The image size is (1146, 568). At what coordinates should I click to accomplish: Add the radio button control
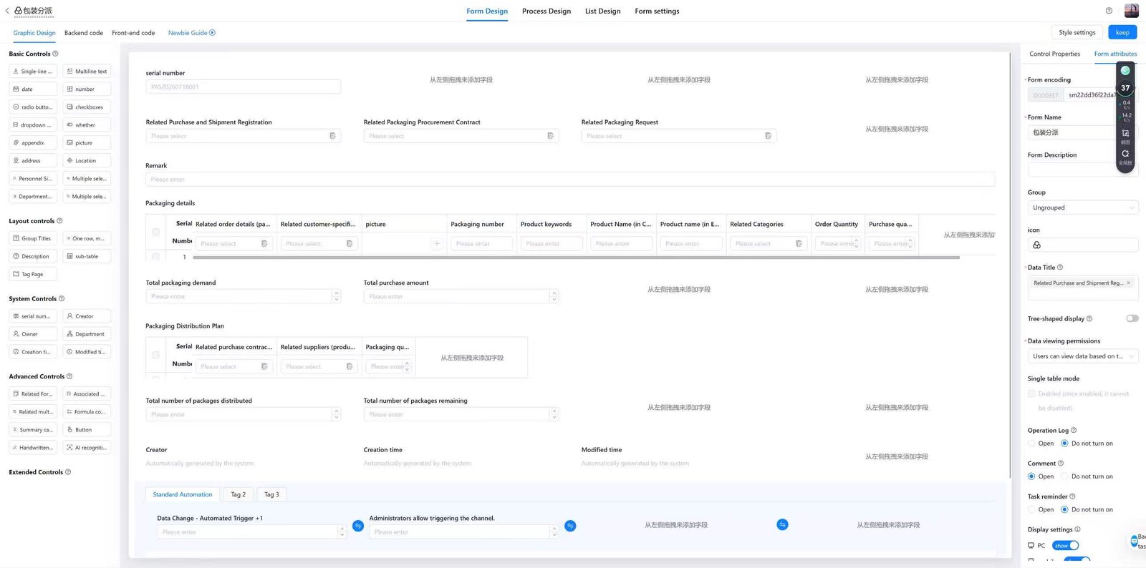click(x=33, y=107)
